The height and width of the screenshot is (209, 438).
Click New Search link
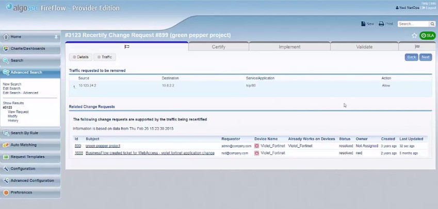click(12, 84)
